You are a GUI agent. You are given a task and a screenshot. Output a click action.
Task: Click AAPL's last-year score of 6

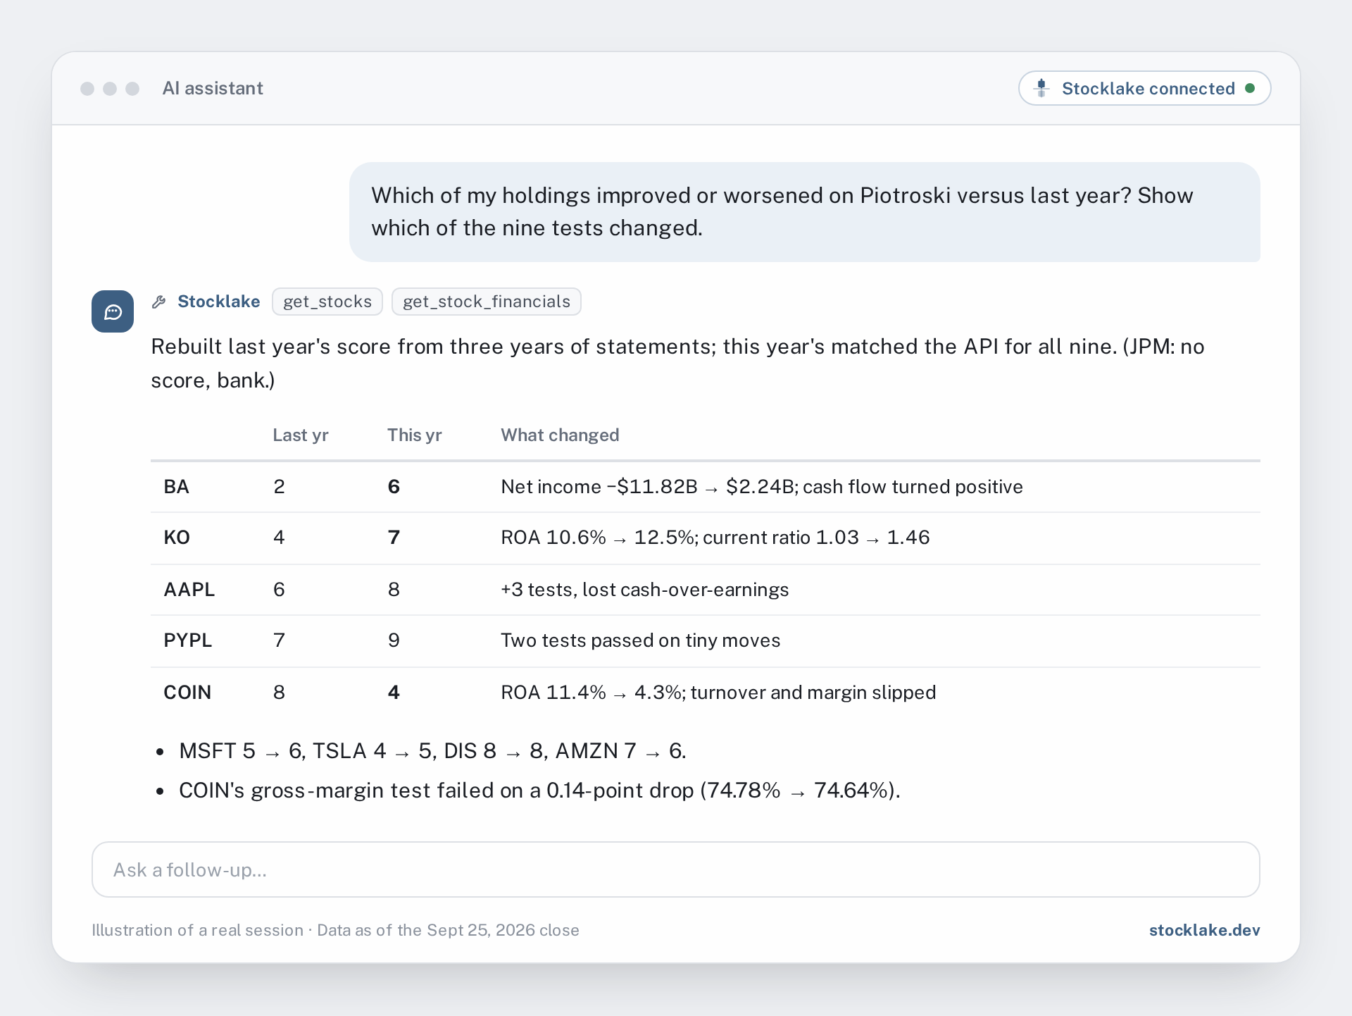click(279, 590)
